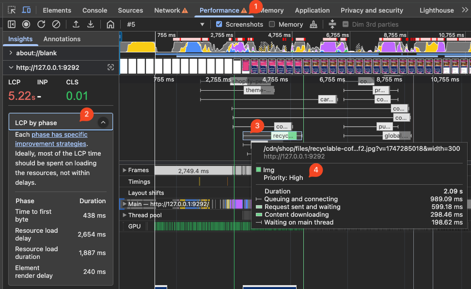Viewport: 471px width, 289px height.
Task: Clear the current performance recording
Action: pos(56,24)
